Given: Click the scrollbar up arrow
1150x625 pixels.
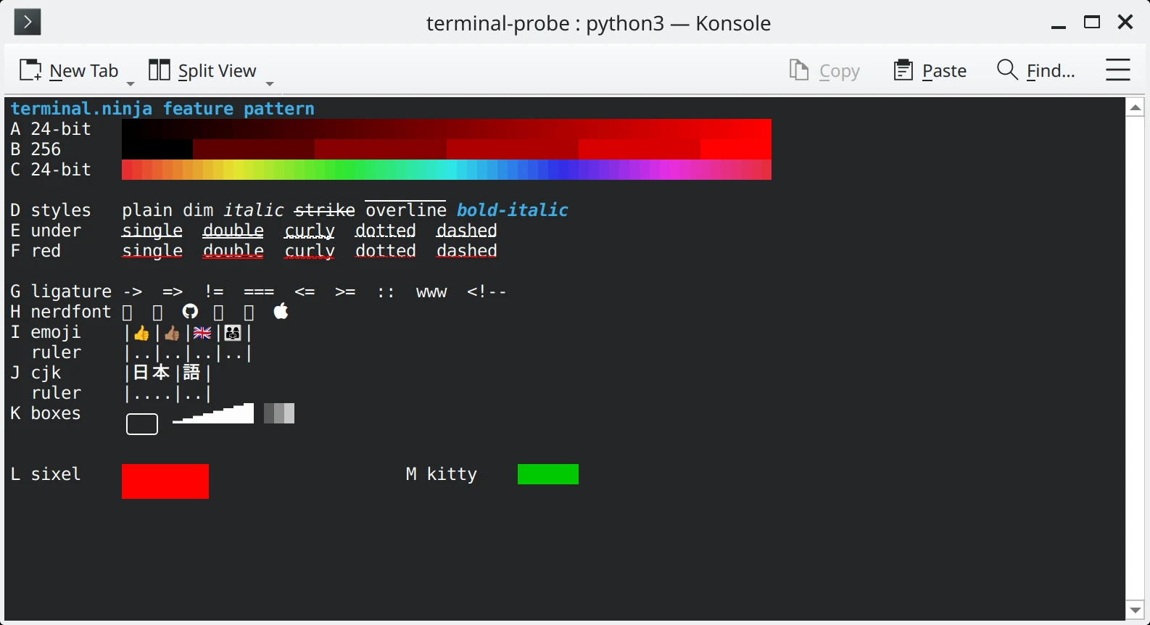Looking at the screenshot, I should (1135, 107).
